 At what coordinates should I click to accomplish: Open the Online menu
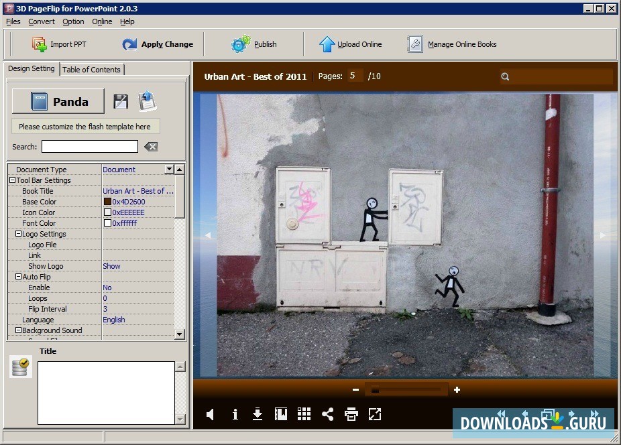(x=102, y=21)
